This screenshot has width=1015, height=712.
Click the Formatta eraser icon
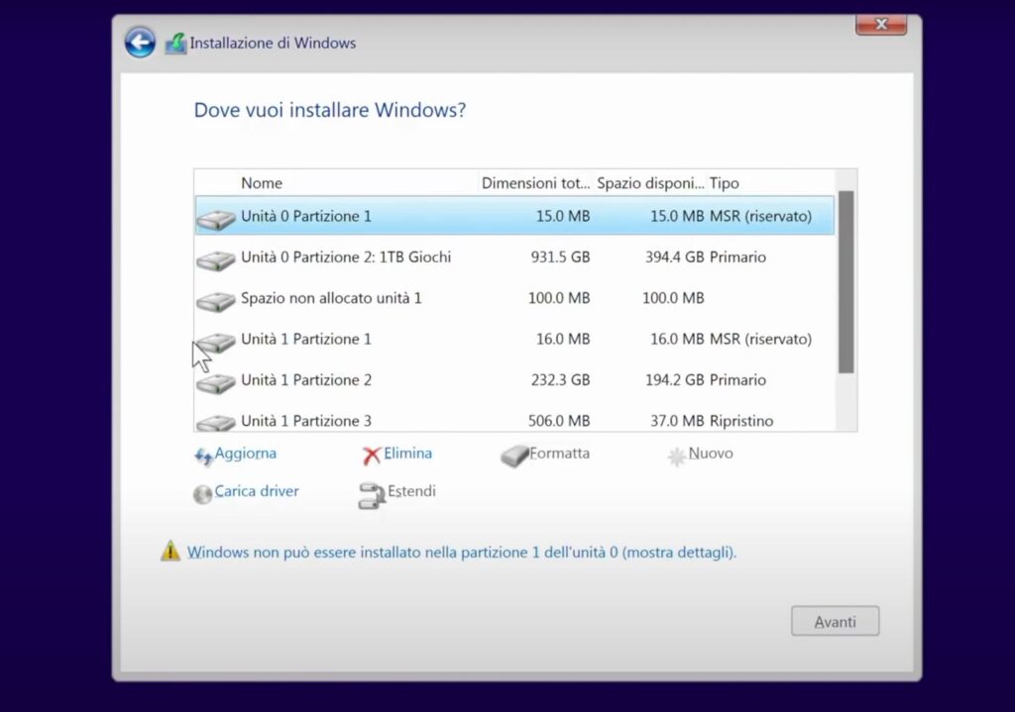tap(515, 456)
